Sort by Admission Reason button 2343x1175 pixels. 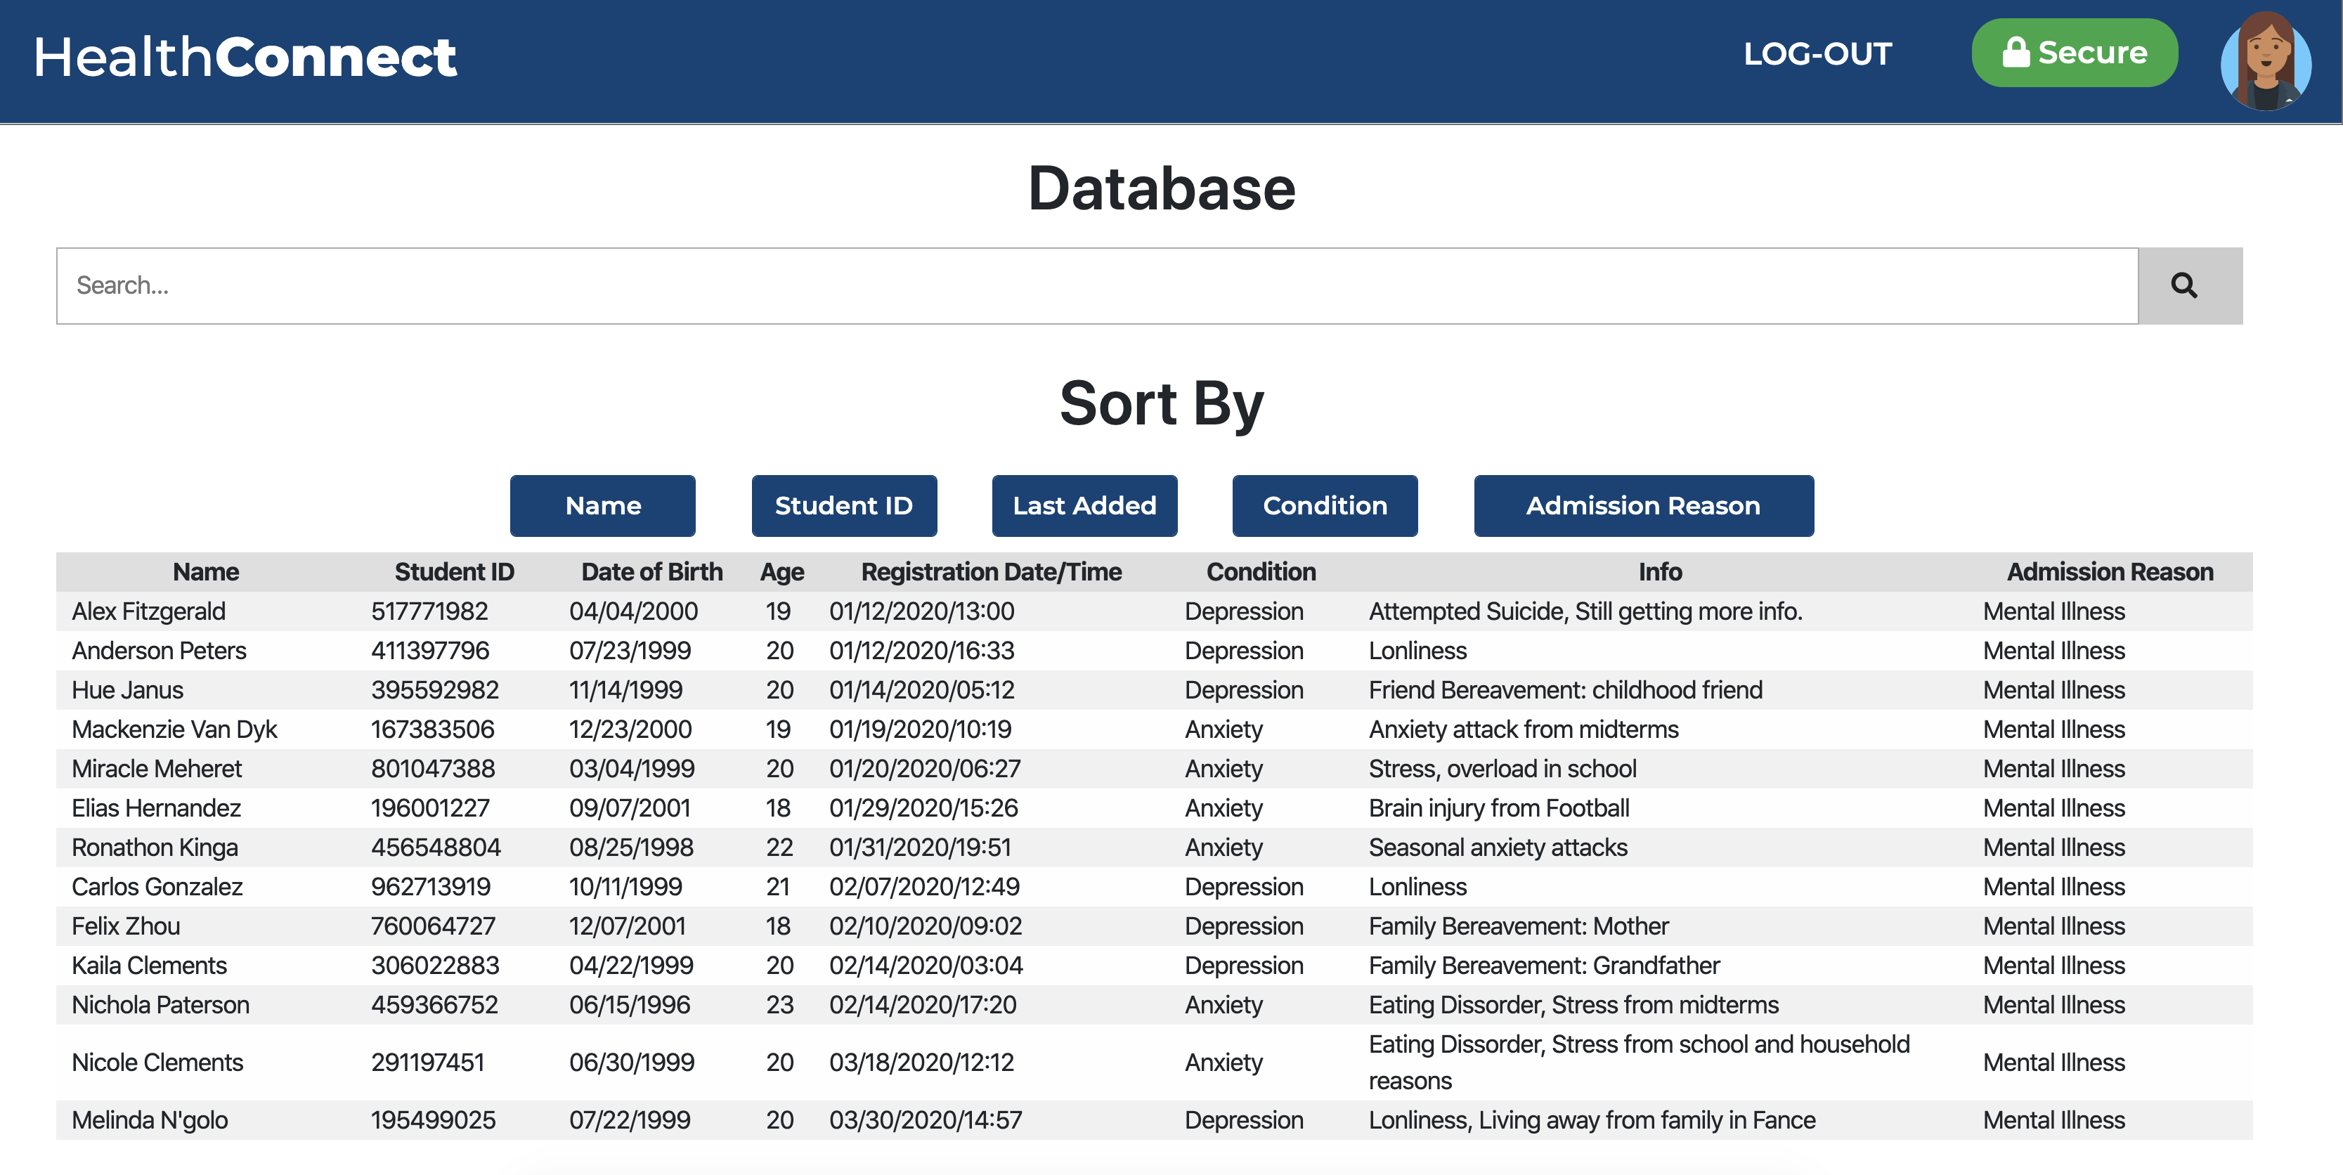[x=1642, y=506]
